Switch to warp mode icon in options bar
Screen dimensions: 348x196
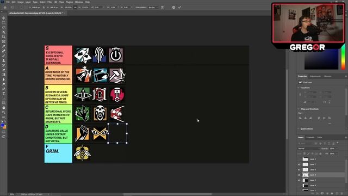tap(162, 7)
